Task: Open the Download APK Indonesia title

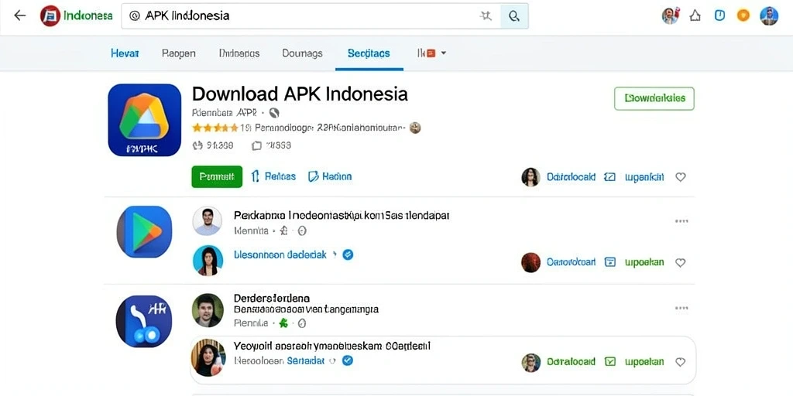Action: 300,94
